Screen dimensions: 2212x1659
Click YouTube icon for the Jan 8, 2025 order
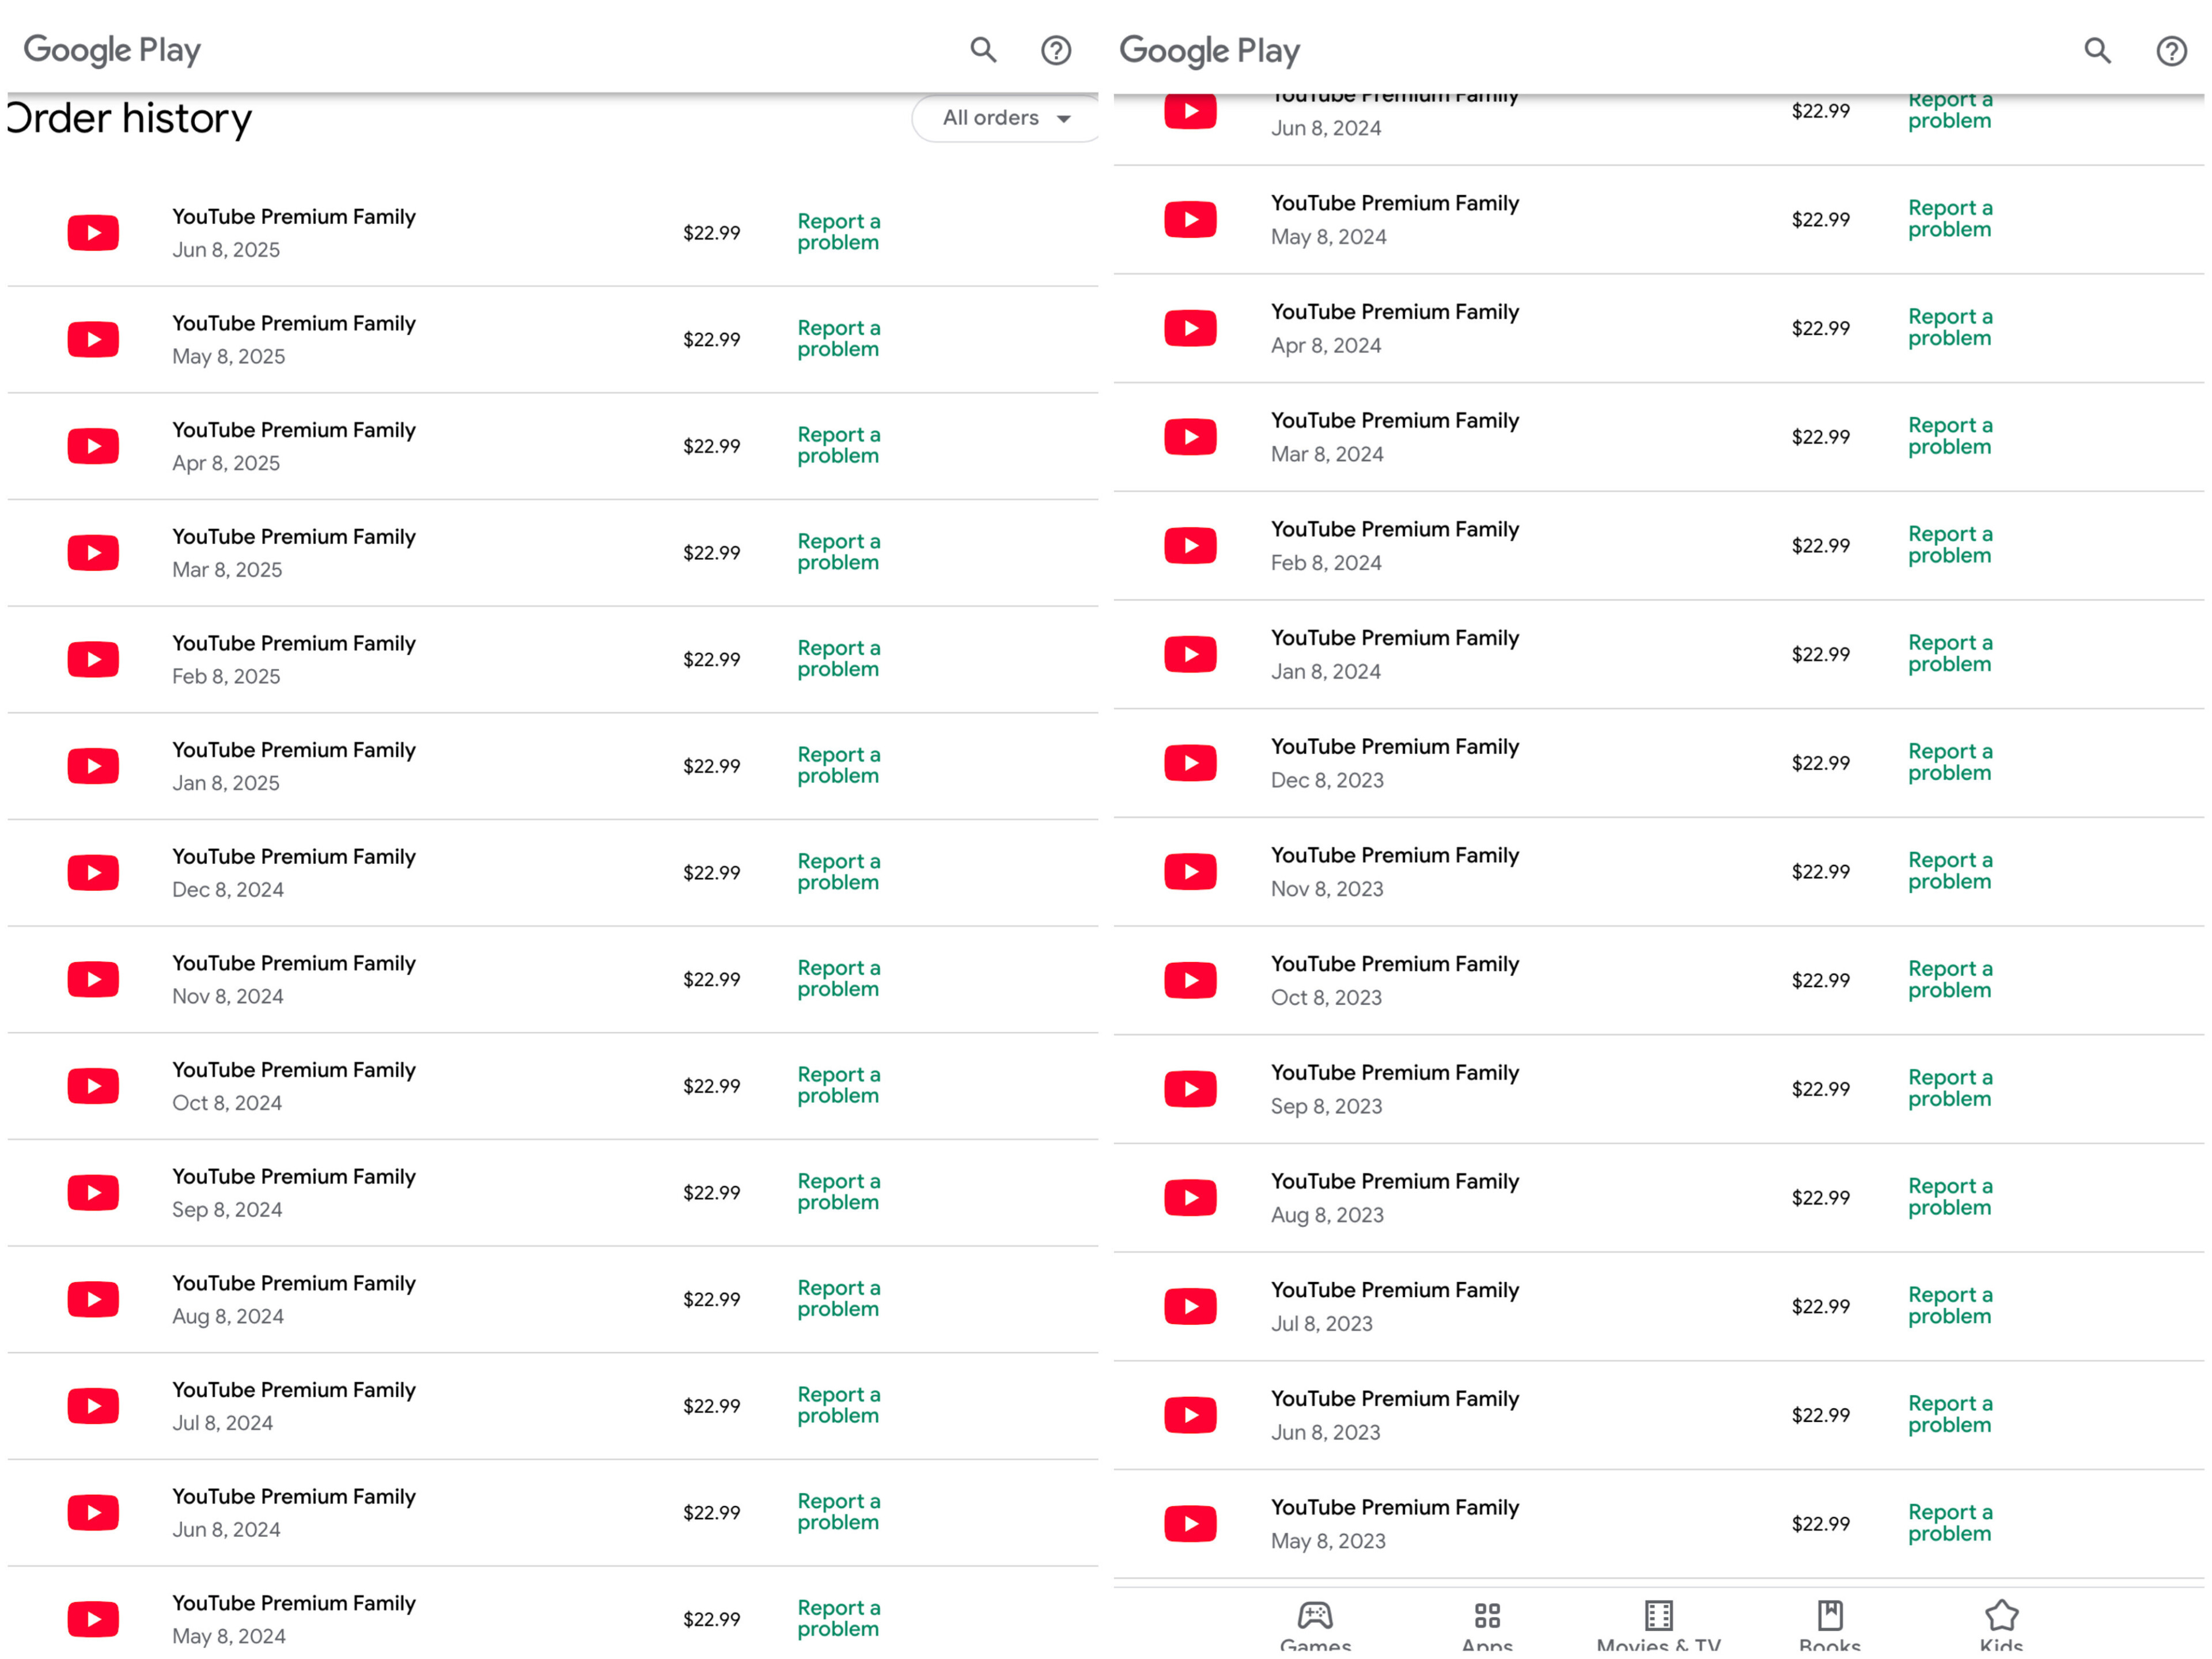93,766
